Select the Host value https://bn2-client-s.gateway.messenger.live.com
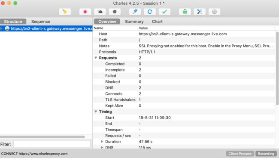Screen dimensions: 279x158 (x=183, y=34)
